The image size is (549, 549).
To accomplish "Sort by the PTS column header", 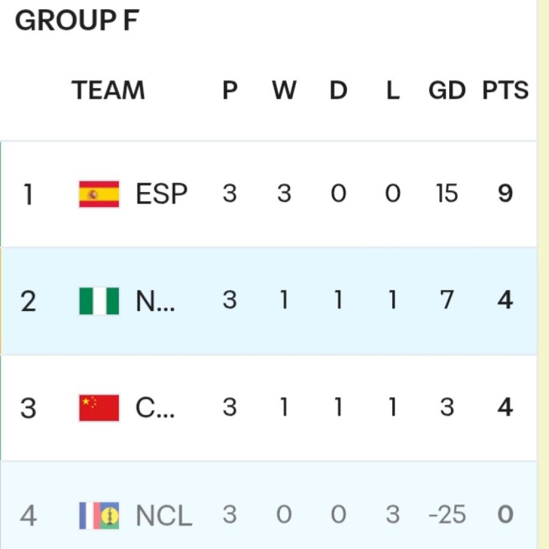I will tap(505, 90).
